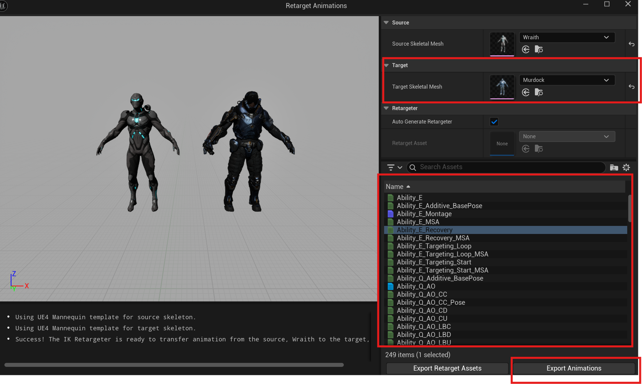Click Export Retarget Assets button

coord(447,368)
